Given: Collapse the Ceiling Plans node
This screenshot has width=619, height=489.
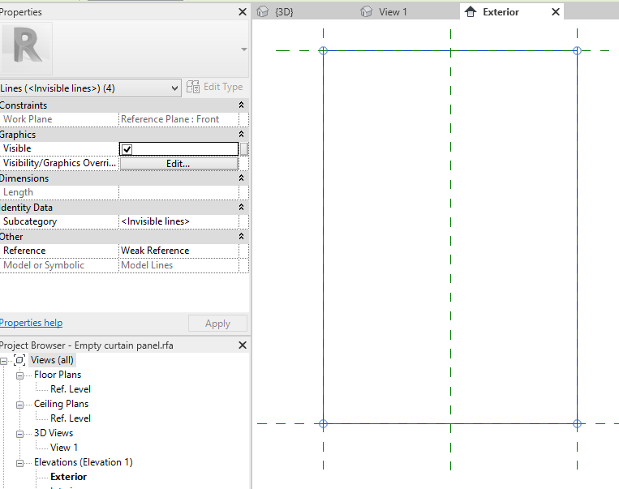Looking at the screenshot, I should (19, 405).
